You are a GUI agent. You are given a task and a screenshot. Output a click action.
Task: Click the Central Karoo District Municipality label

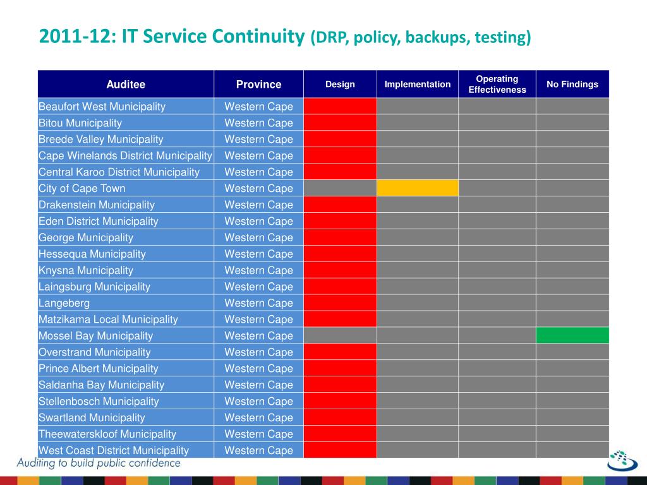(119, 172)
